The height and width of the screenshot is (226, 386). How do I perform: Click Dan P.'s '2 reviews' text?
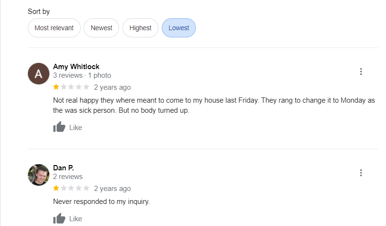point(68,177)
